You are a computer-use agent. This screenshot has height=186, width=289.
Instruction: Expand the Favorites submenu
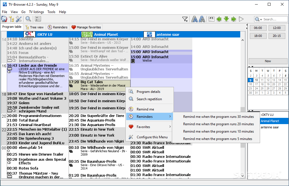(149, 127)
